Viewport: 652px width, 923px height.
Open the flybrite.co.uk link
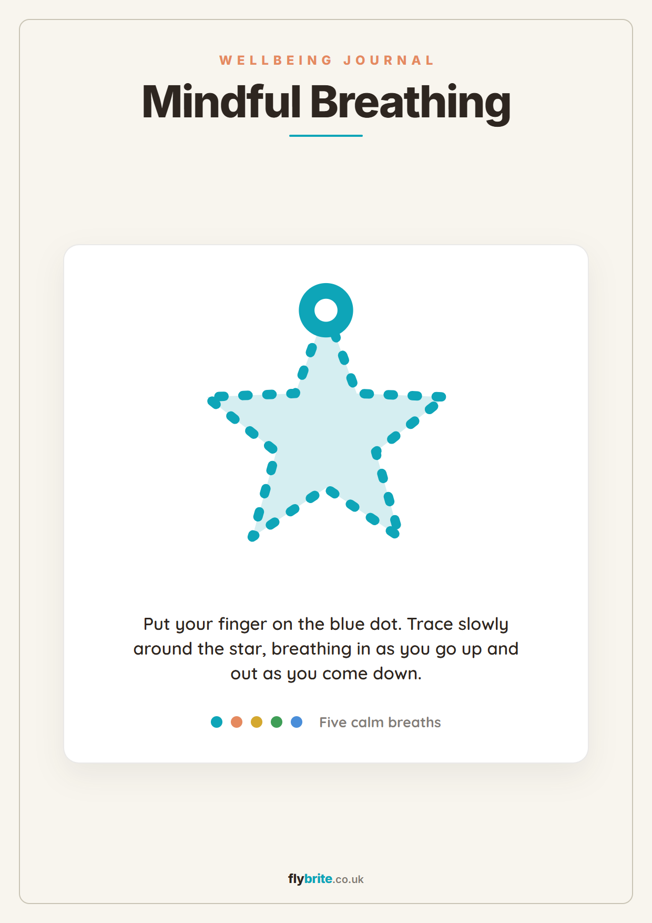click(x=326, y=879)
